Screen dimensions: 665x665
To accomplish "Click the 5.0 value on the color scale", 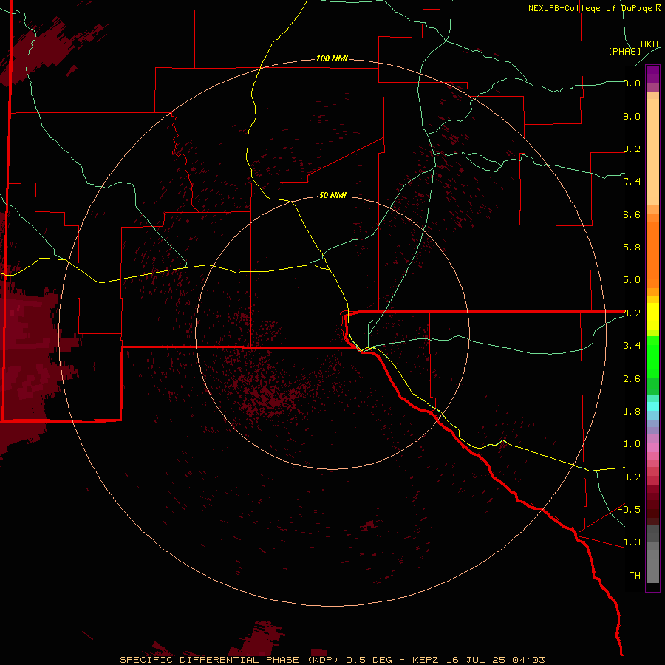I will [x=632, y=280].
